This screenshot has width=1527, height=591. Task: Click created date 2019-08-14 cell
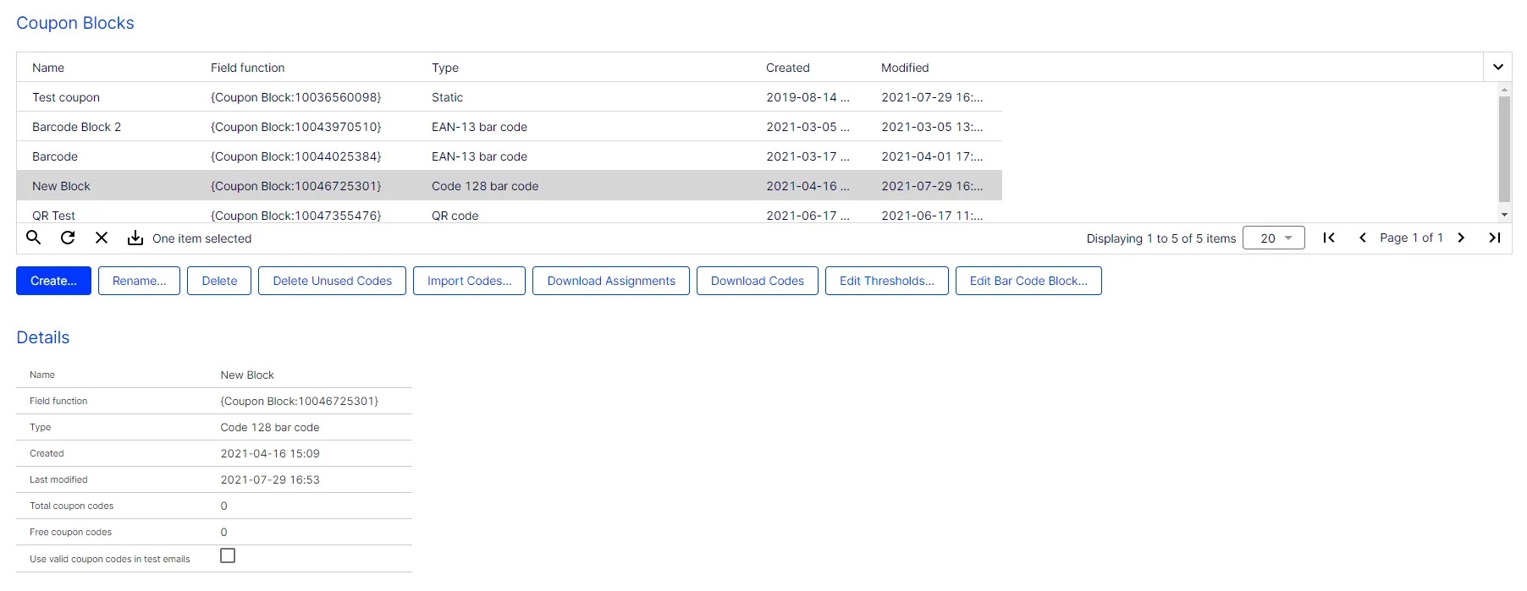tap(808, 97)
